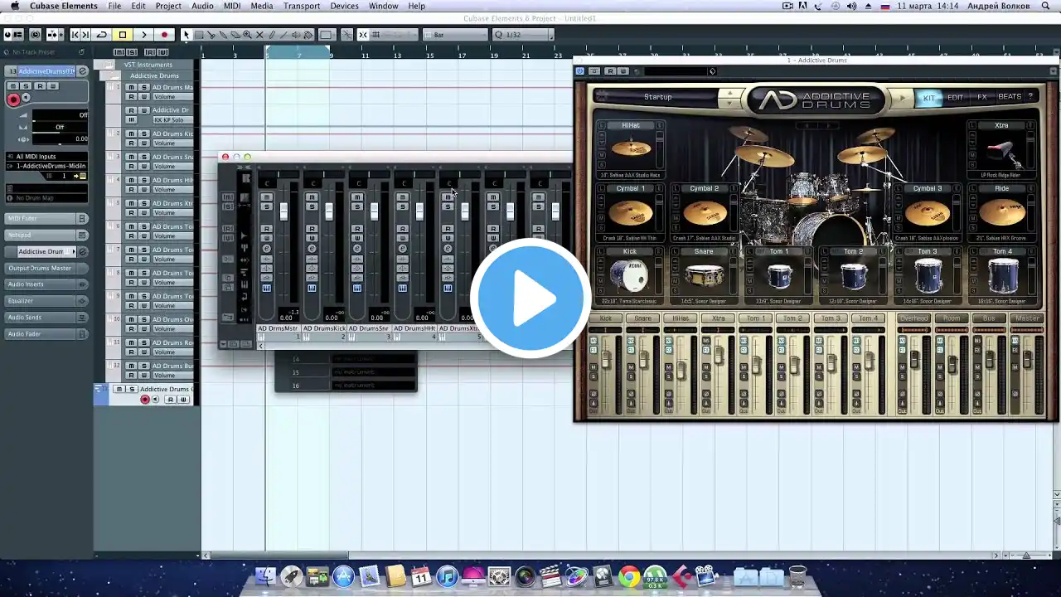Switch to the FX page in Addictive Drums
Screen dimensions: 1061x597
(x=982, y=97)
